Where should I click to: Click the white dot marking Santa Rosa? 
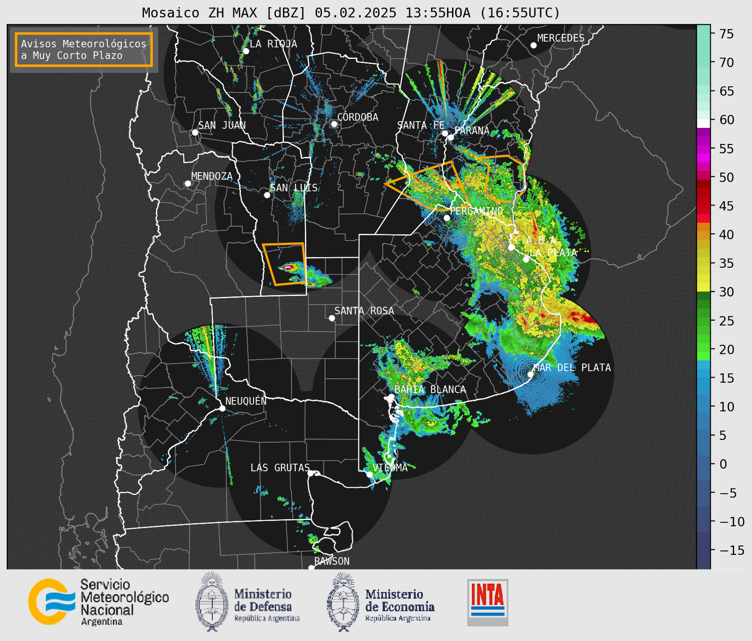(332, 318)
